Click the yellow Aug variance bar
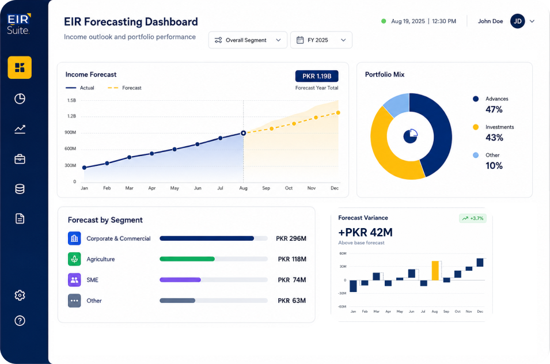The width and height of the screenshot is (550, 364). click(435, 270)
